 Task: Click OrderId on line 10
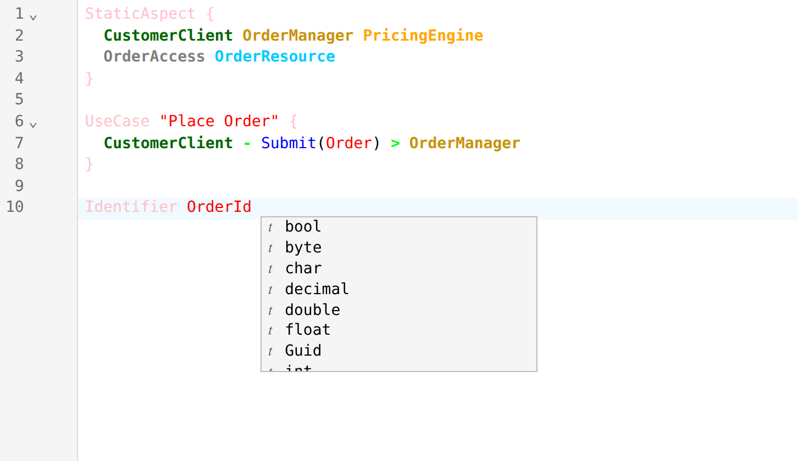click(219, 207)
